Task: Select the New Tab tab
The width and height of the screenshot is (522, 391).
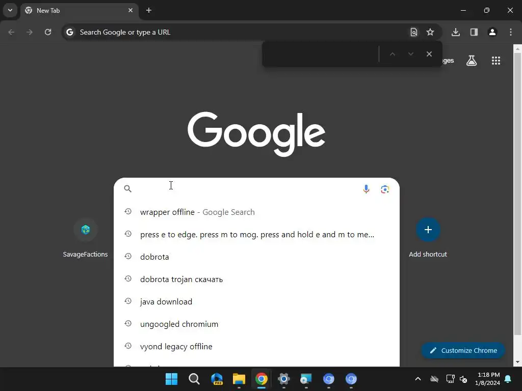Action: [x=79, y=10]
